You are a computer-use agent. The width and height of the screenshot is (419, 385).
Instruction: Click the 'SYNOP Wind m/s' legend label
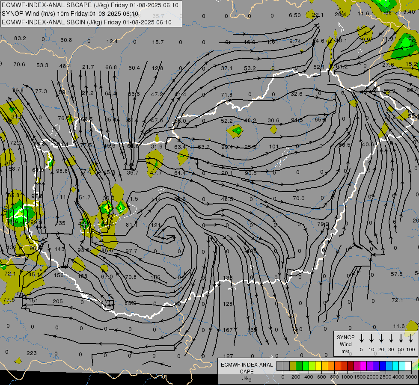[x=345, y=344]
